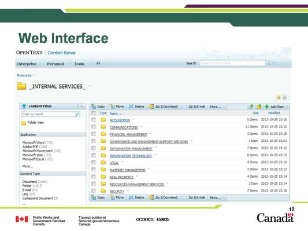Tick the ACQUISITION folder checkbox
Screen dimensions: 308x231
click(x=94, y=120)
